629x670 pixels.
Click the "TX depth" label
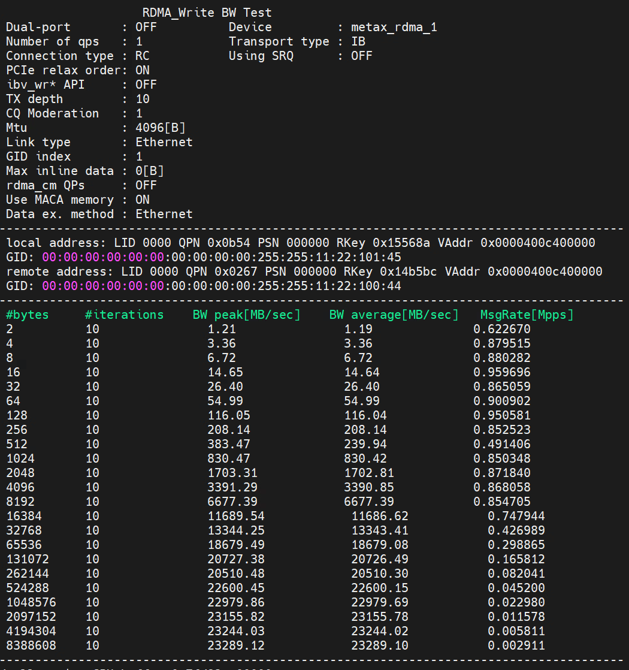click(35, 99)
